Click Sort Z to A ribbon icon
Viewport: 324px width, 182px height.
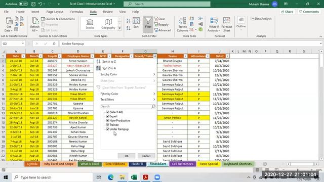tap(128, 28)
